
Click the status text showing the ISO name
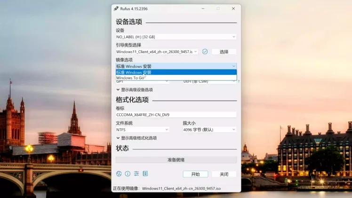167,189
